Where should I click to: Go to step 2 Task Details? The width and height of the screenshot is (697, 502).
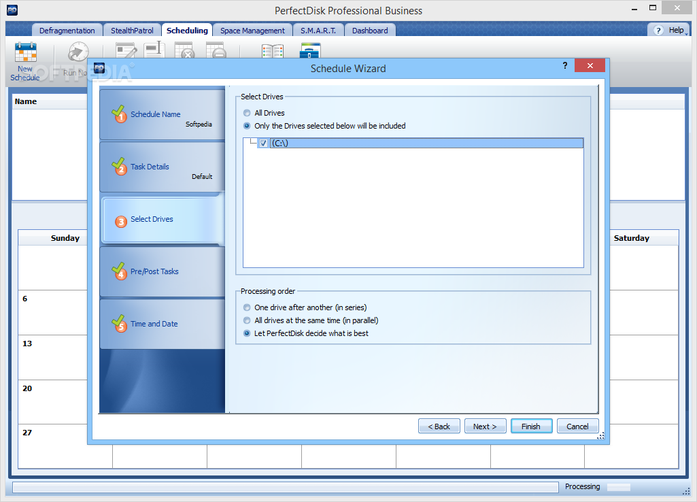[163, 167]
